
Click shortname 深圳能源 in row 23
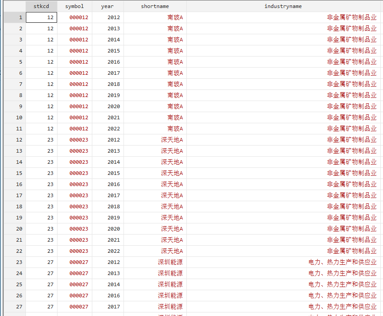click(x=170, y=262)
